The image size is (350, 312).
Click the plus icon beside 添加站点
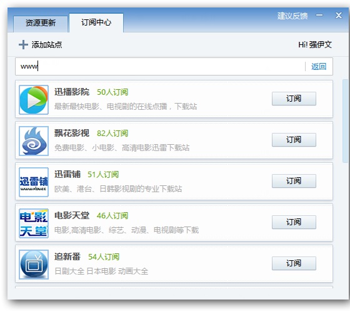23,44
